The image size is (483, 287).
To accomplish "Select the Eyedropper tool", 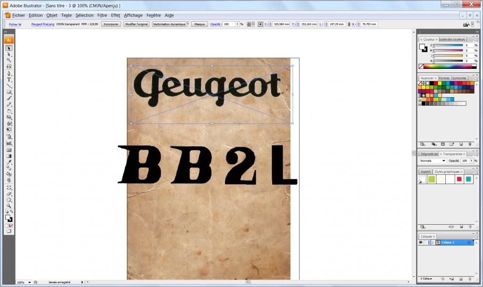I will pos(9,162).
